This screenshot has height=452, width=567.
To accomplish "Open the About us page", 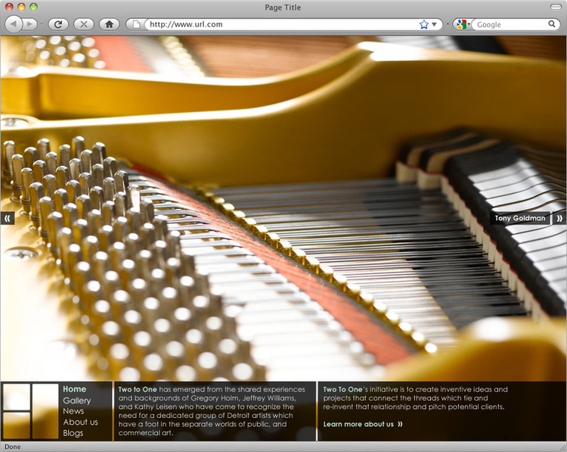I will click(x=80, y=422).
